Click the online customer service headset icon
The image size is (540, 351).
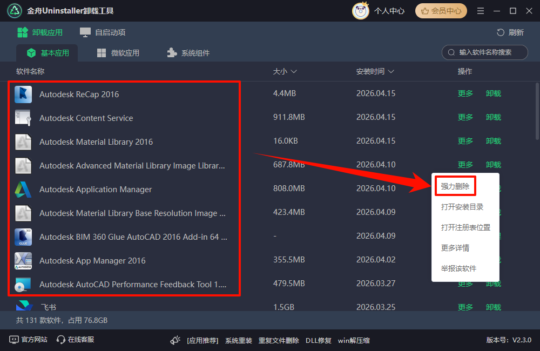[x=61, y=340]
